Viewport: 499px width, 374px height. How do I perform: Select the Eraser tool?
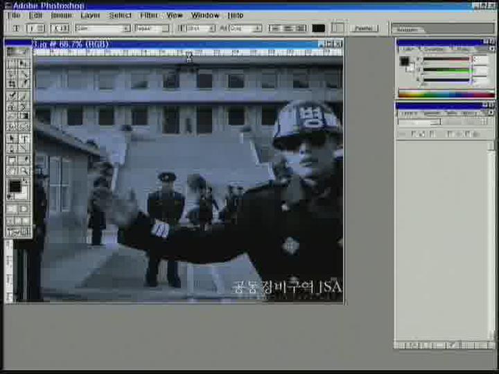pos(12,116)
